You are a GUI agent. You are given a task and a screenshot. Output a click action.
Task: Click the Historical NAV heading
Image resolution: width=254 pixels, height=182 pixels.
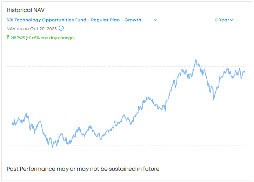26,10
